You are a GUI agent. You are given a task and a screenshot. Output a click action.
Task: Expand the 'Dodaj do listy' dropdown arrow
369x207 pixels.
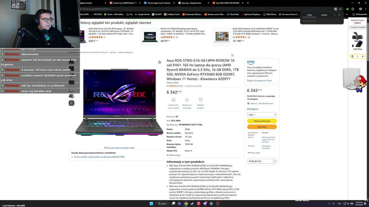275,161
